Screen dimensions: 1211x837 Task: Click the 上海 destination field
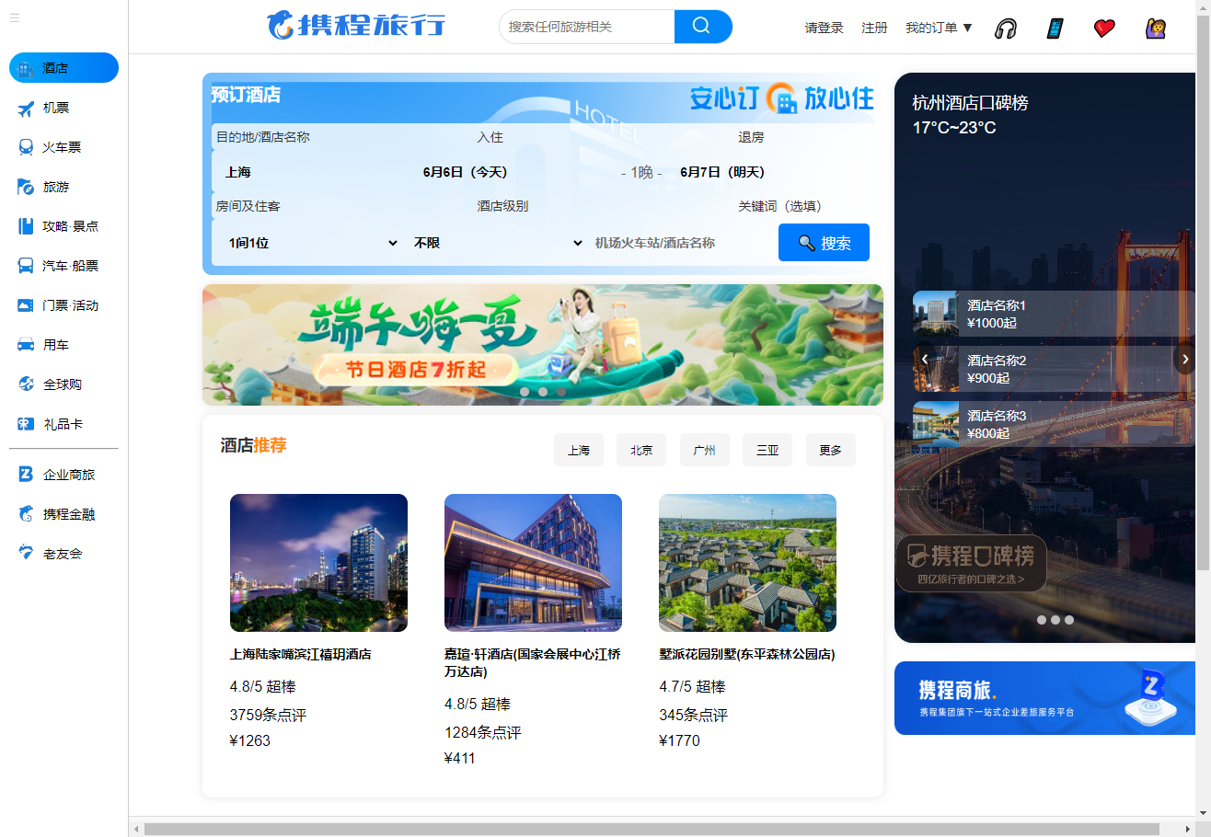[x=313, y=172]
